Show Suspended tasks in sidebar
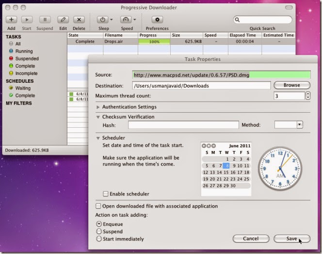This screenshot has width=322, height=254. [x=27, y=59]
